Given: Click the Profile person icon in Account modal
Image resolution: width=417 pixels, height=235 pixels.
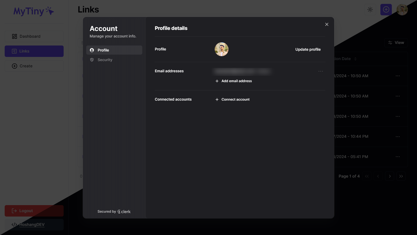Looking at the screenshot, I should click(x=92, y=50).
